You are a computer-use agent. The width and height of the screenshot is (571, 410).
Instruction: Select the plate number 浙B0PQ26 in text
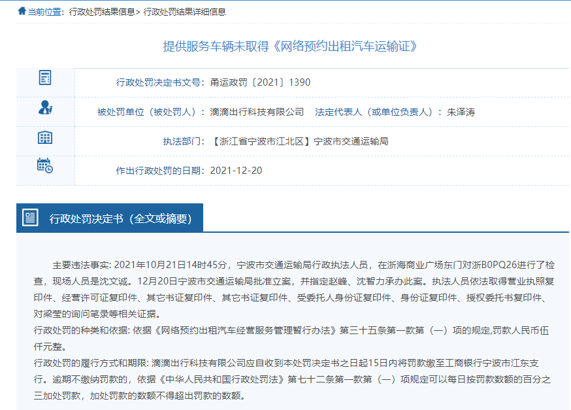pos(496,265)
